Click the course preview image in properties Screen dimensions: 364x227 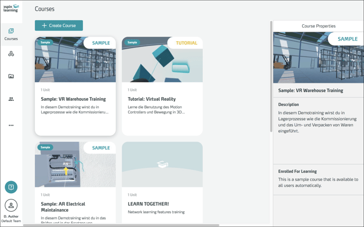(x=319, y=59)
